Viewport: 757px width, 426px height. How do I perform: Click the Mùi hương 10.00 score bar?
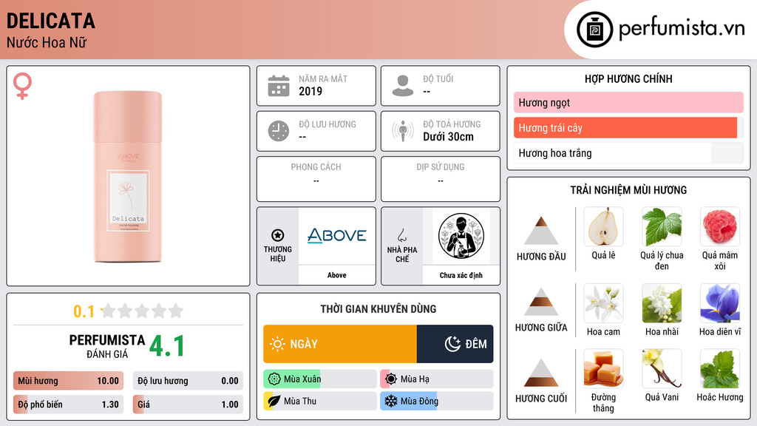click(x=68, y=381)
